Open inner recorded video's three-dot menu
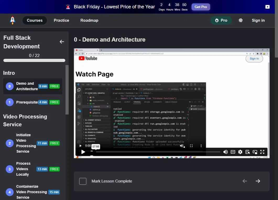 pos(201,146)
